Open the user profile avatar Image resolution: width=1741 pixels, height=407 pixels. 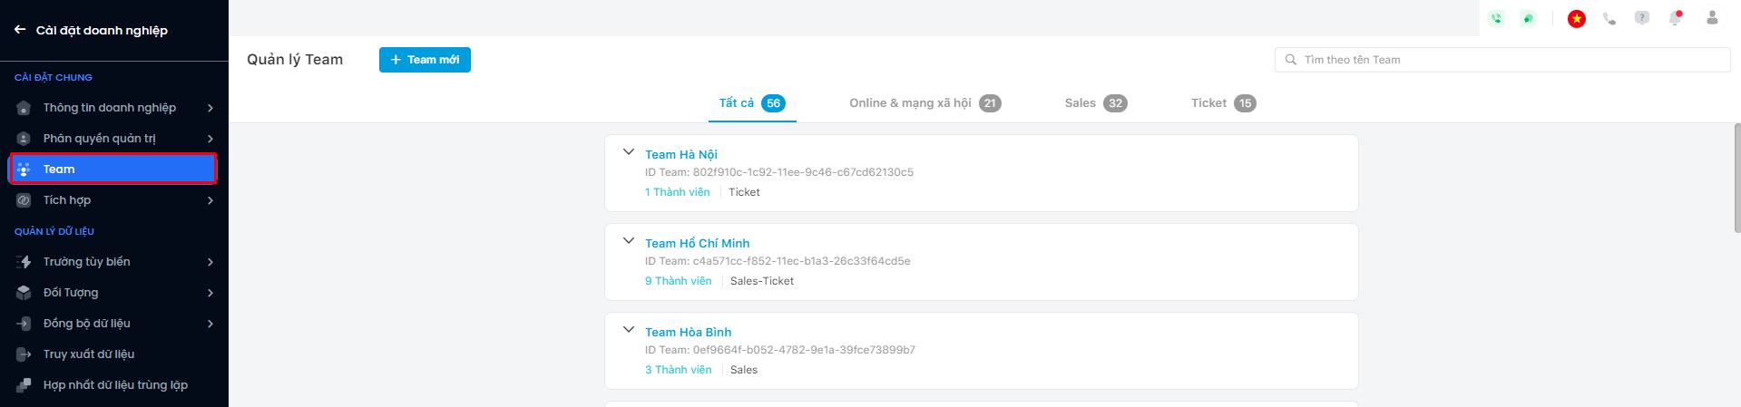(x=1712, y=17)
